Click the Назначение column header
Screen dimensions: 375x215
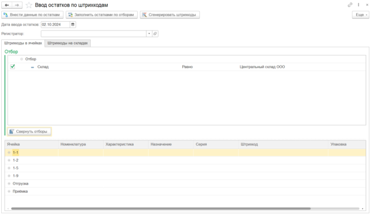[x=171, y=145]
